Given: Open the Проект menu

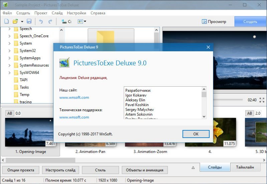Looking at the screenshot, I should pyautogui.click(x=41, y=13).
